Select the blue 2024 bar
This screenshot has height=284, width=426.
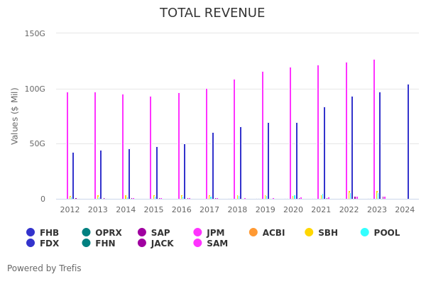408,142
